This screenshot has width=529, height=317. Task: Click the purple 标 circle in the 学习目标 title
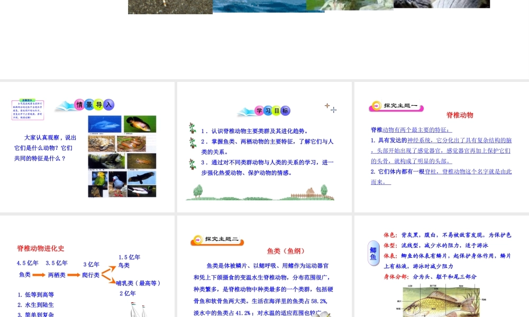coord(286,110)
